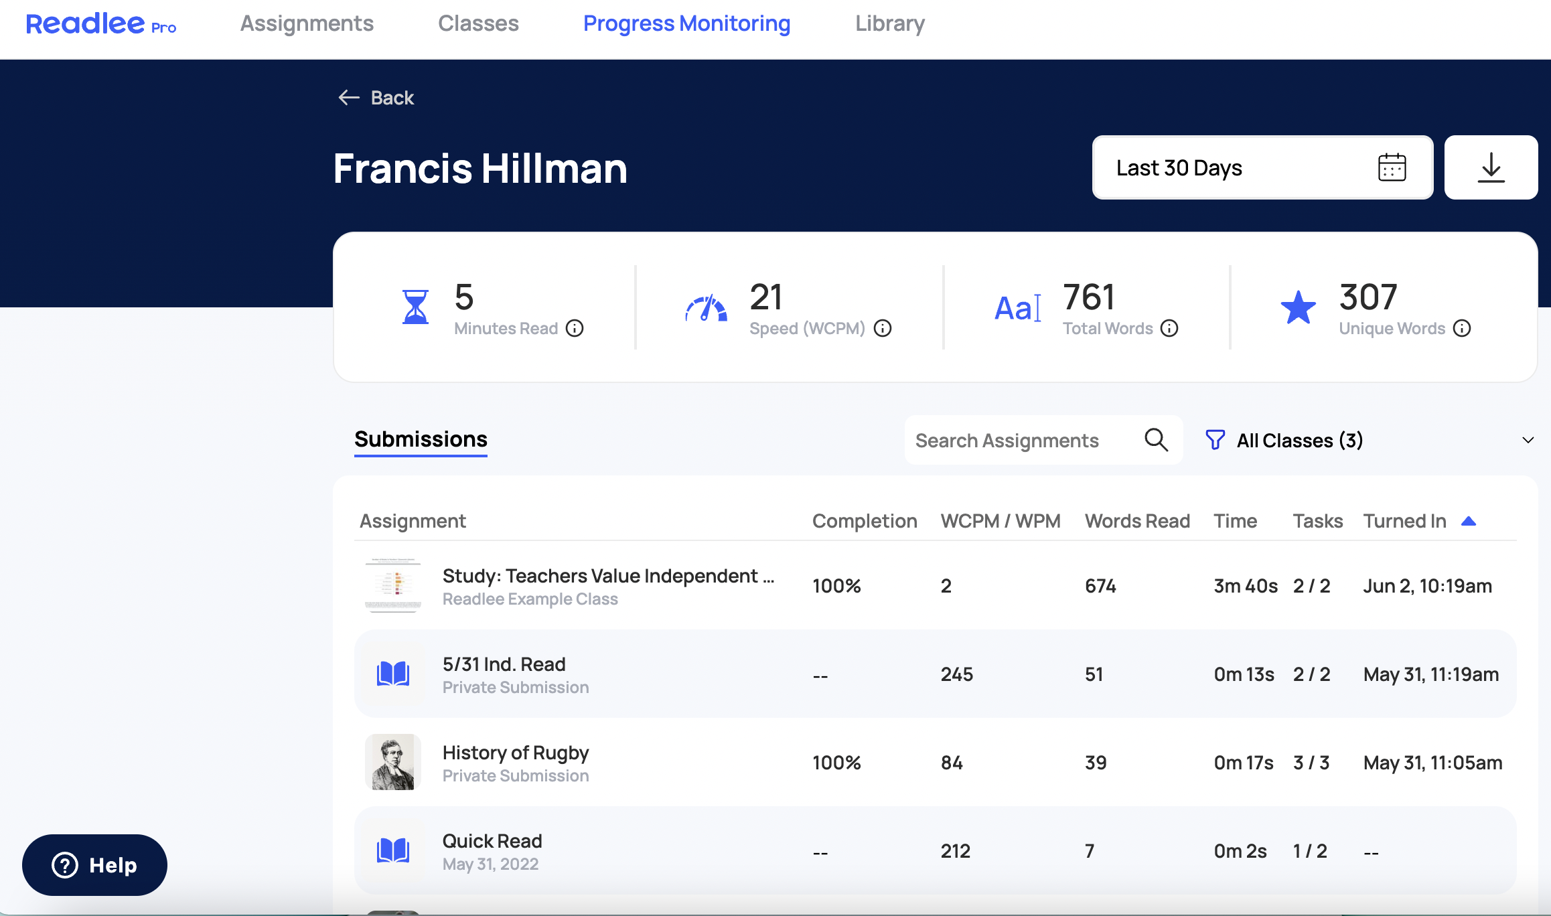Click the May 31, 2022 date under Quick Read
The image size is (1551, 916).
[x=490, y=864]
